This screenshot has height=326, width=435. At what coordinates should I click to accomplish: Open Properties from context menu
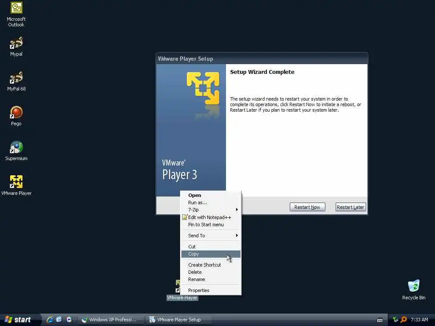[211, 290]
